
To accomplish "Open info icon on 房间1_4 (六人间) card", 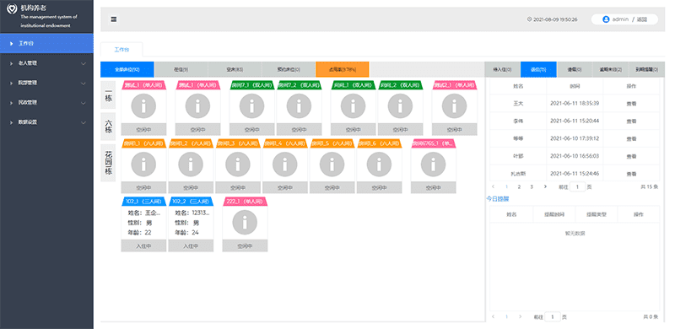I will [285, 164].
